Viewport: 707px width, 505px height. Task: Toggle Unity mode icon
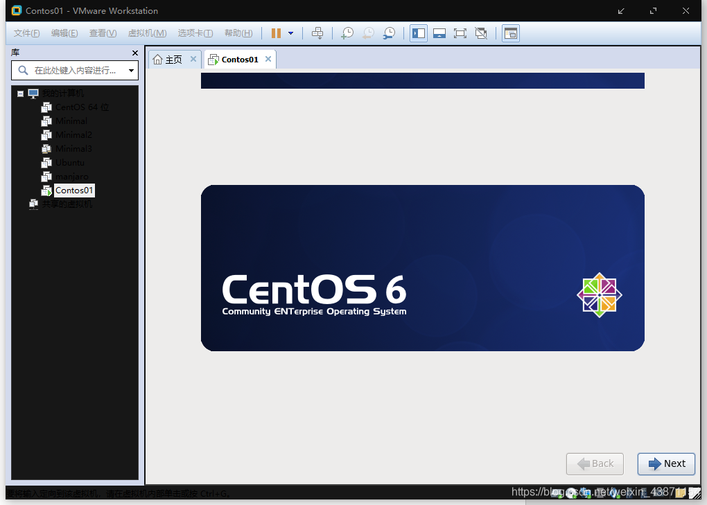[x=481, y=33]
